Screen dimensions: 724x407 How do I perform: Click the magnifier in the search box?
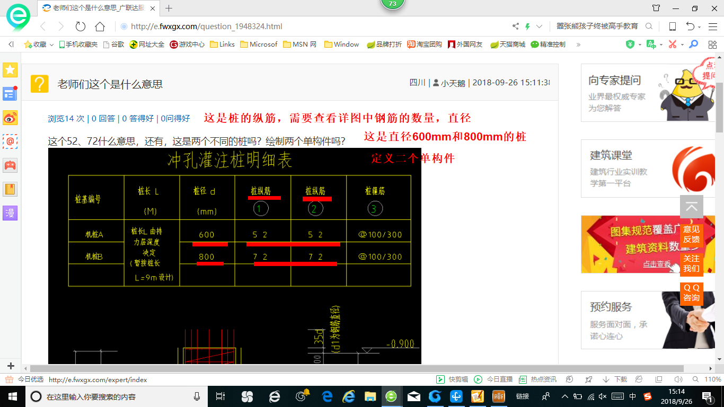(649, 26)
